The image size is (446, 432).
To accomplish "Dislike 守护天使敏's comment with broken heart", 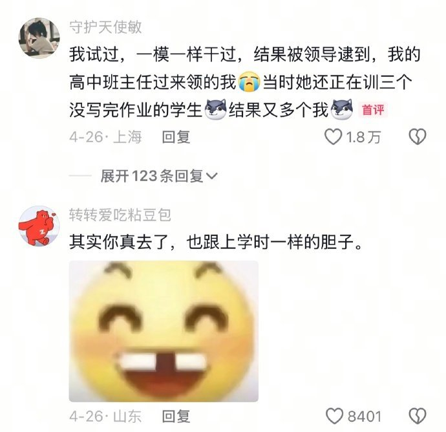I will 418,136.
